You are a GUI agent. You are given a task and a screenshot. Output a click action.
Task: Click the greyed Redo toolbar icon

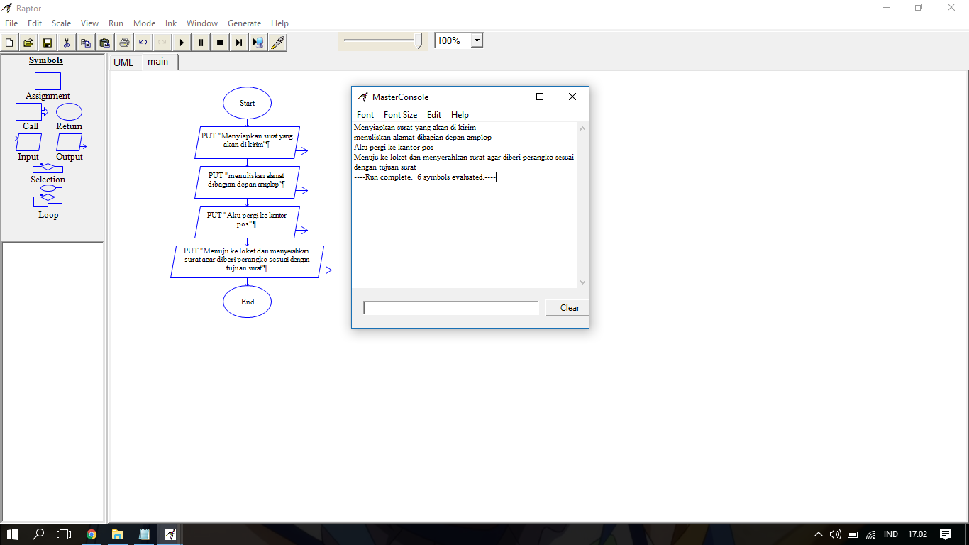tap(162, 43)
